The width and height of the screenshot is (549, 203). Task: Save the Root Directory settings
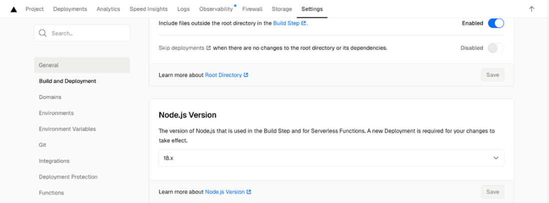click(492, 75)
